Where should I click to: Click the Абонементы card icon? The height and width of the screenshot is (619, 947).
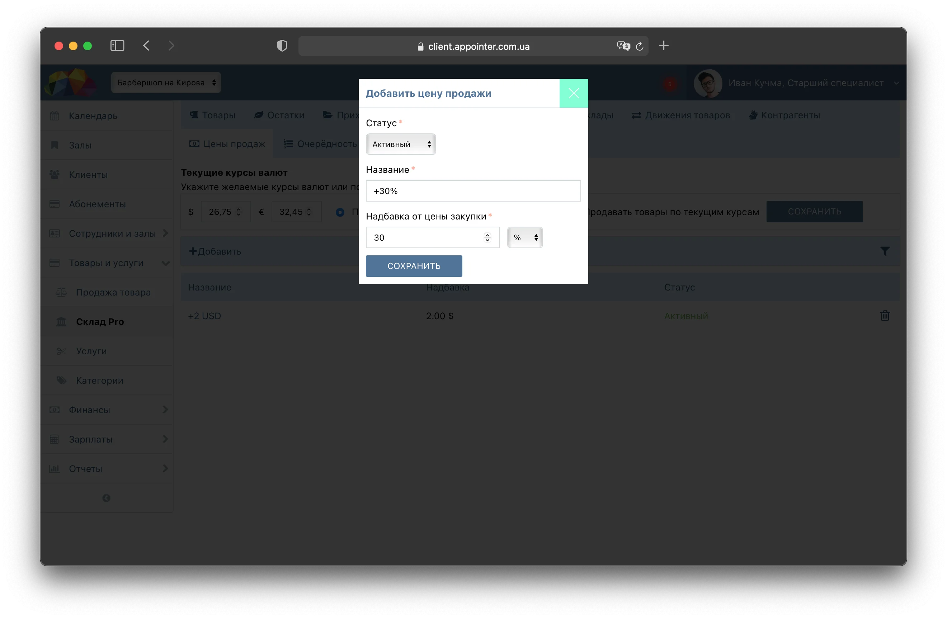(x=55, y=204)
